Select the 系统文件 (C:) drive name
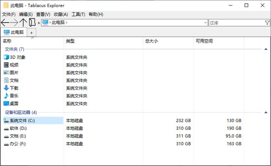 [22, 120]
